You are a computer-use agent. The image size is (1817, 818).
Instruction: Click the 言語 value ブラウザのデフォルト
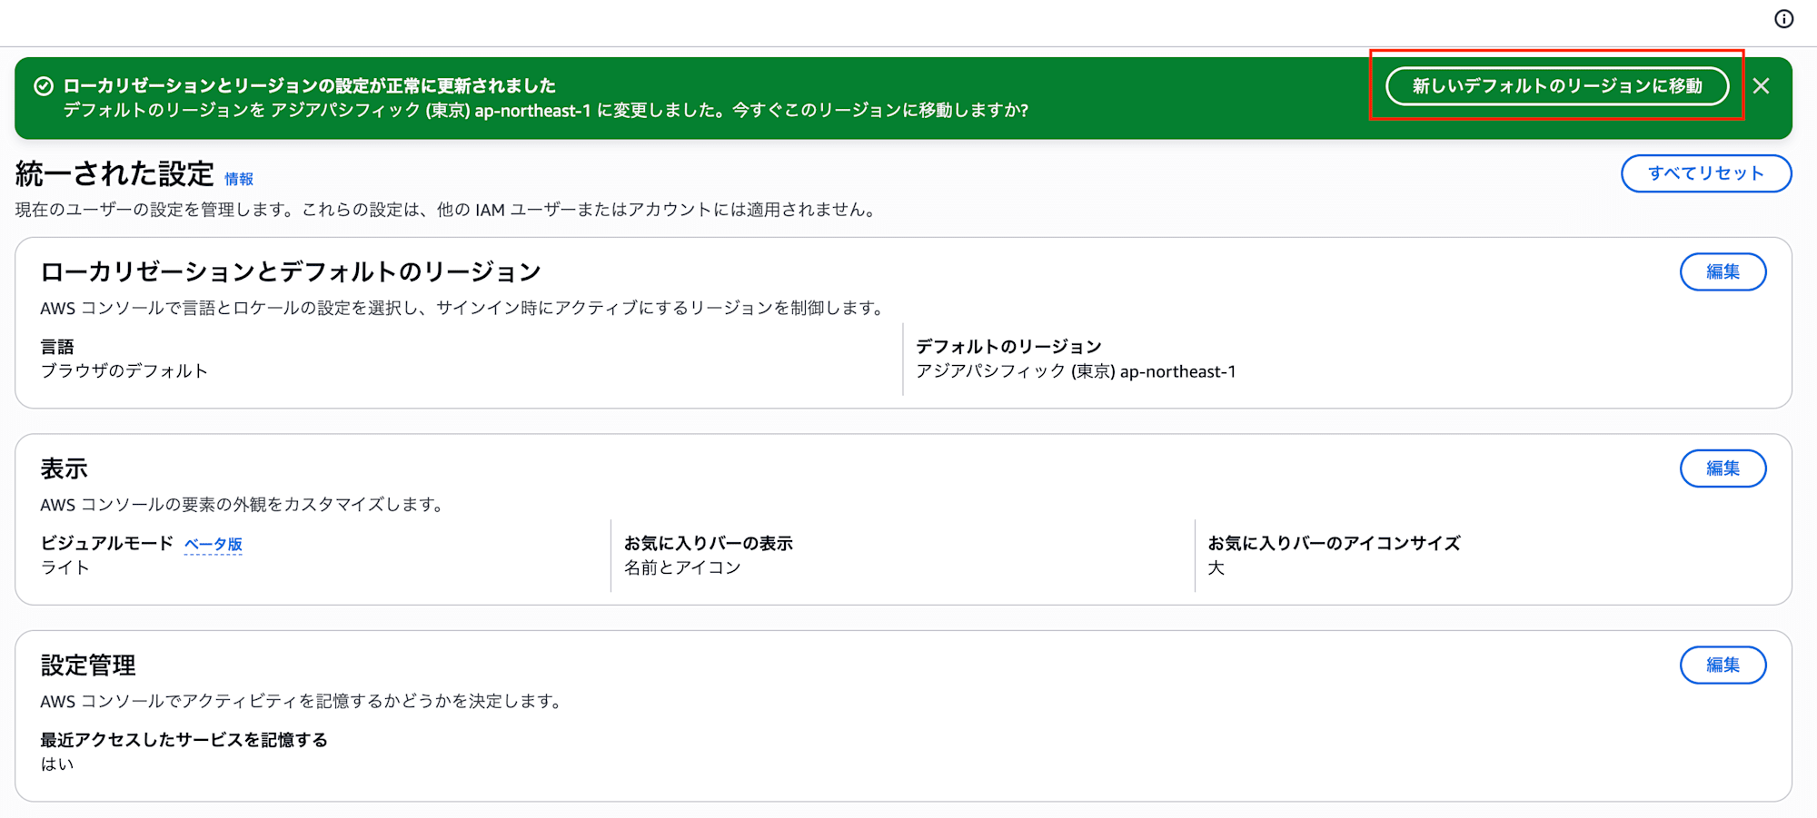click(123, 370)
